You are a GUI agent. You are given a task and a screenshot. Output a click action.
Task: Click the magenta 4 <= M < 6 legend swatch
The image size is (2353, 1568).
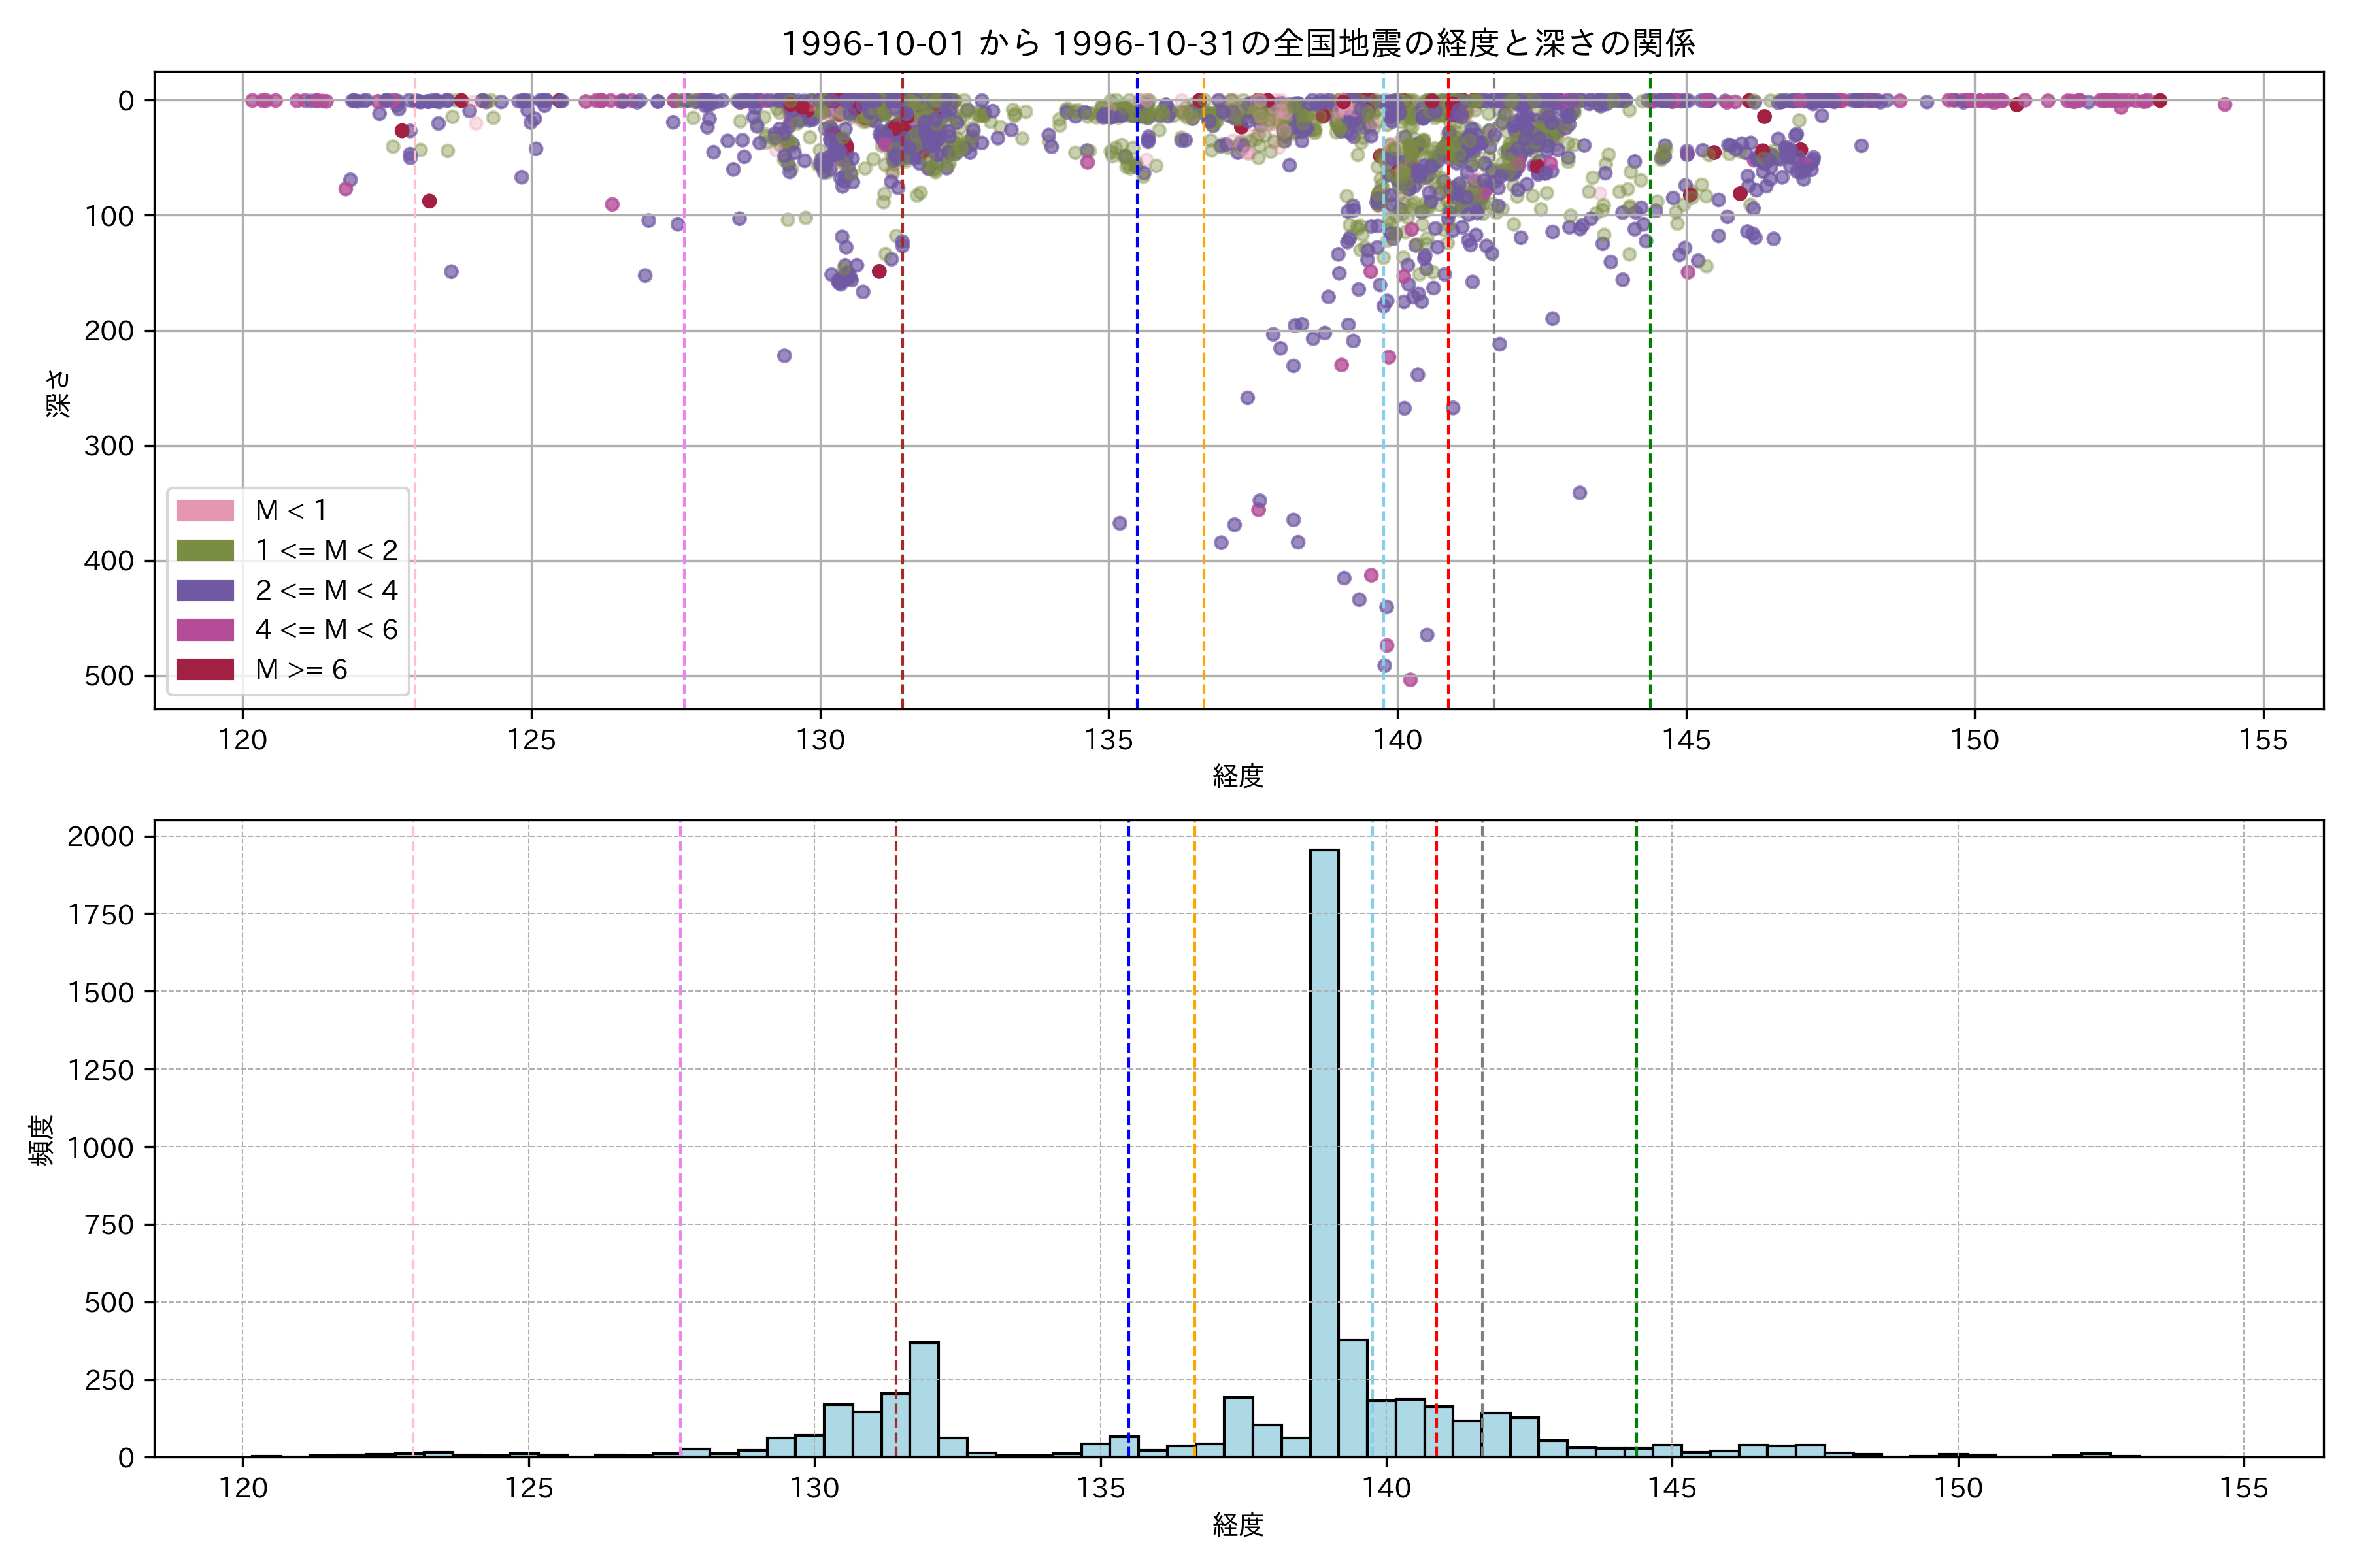click(x=205, y=630)
